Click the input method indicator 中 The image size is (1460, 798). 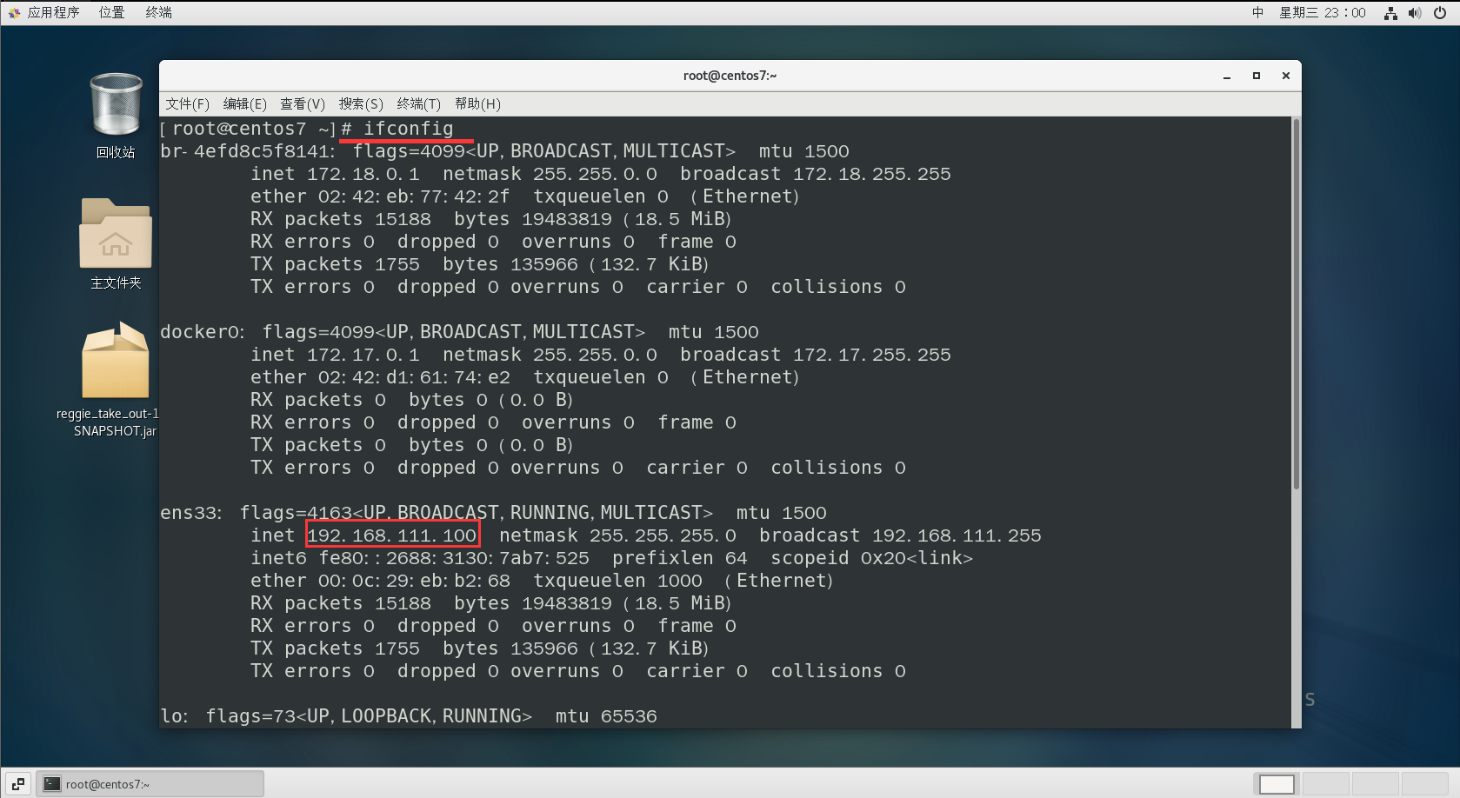(1257, 13)
